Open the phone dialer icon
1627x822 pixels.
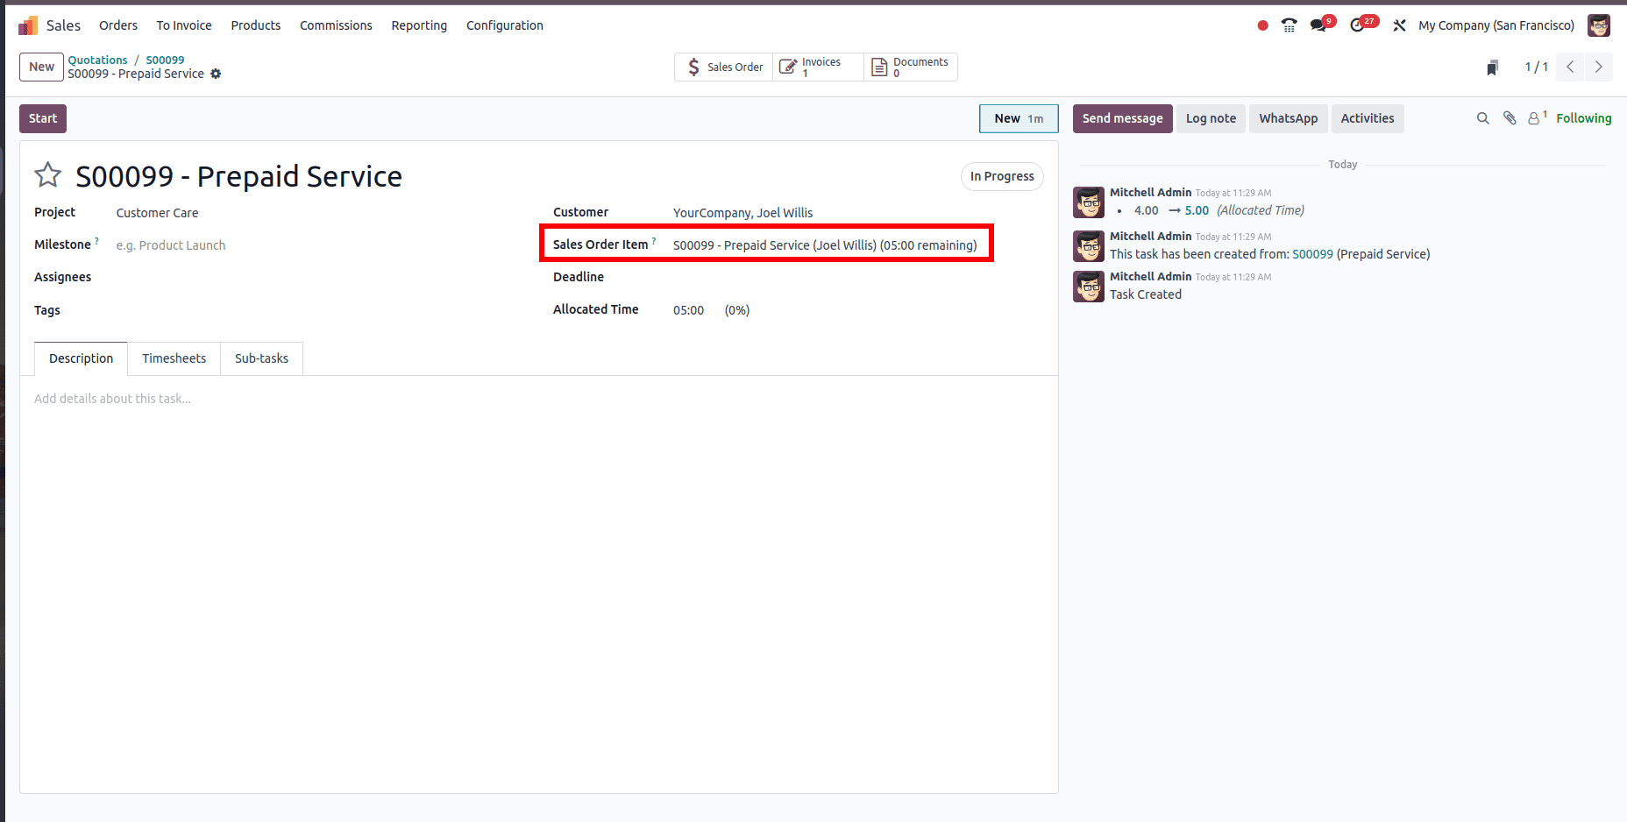pos(1289,25)
